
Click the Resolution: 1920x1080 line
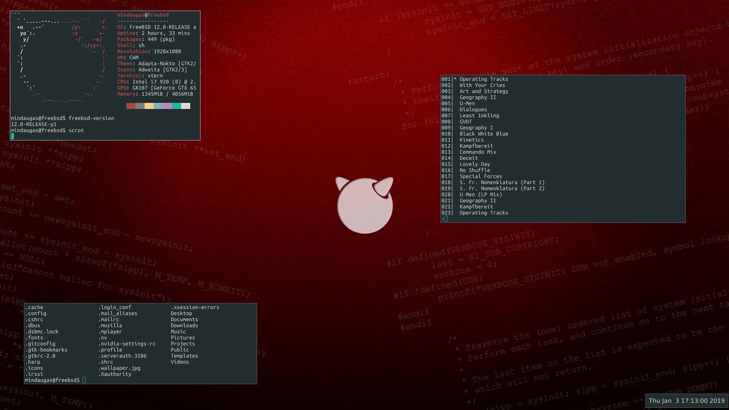tap(149, 52)
